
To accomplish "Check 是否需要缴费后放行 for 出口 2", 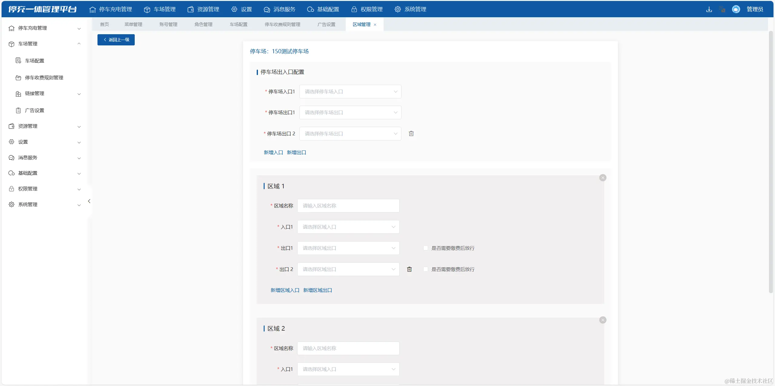I will (426, 269).
